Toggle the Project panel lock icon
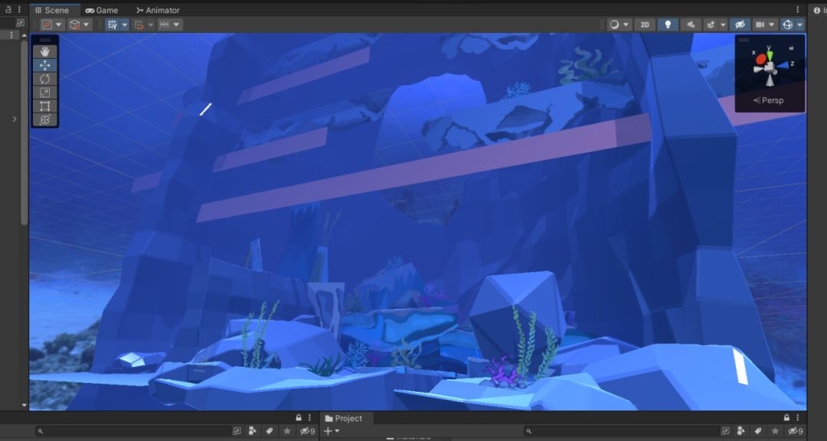Image resolution: width=827 pixels, height=441 pixels. 787,418
